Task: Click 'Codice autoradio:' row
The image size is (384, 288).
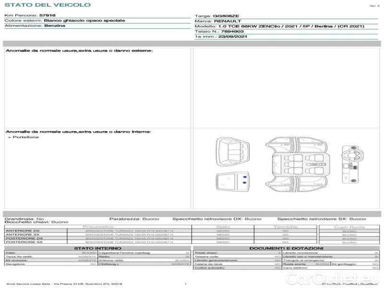Action: click(237, 268)
